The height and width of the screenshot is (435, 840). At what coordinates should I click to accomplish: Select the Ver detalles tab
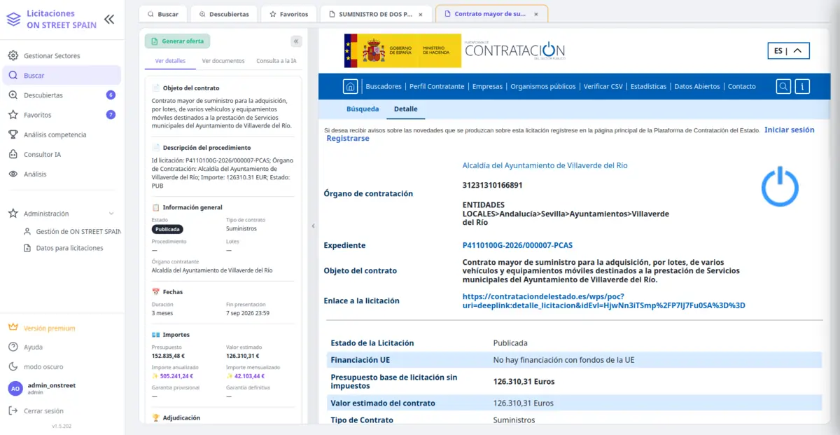point(170,61)
